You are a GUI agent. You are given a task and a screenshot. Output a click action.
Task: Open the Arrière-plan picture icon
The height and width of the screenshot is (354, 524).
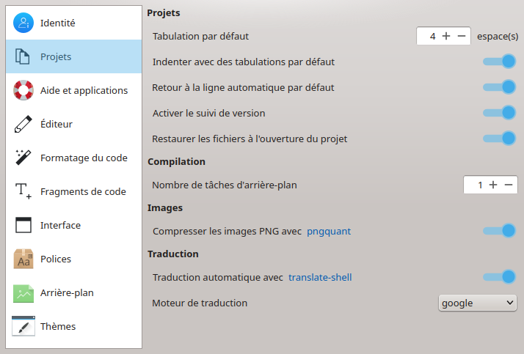[x=23, y=293]
